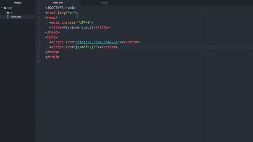
Task: Switch to the index.html tab
Action: click(x=58, y=3)
